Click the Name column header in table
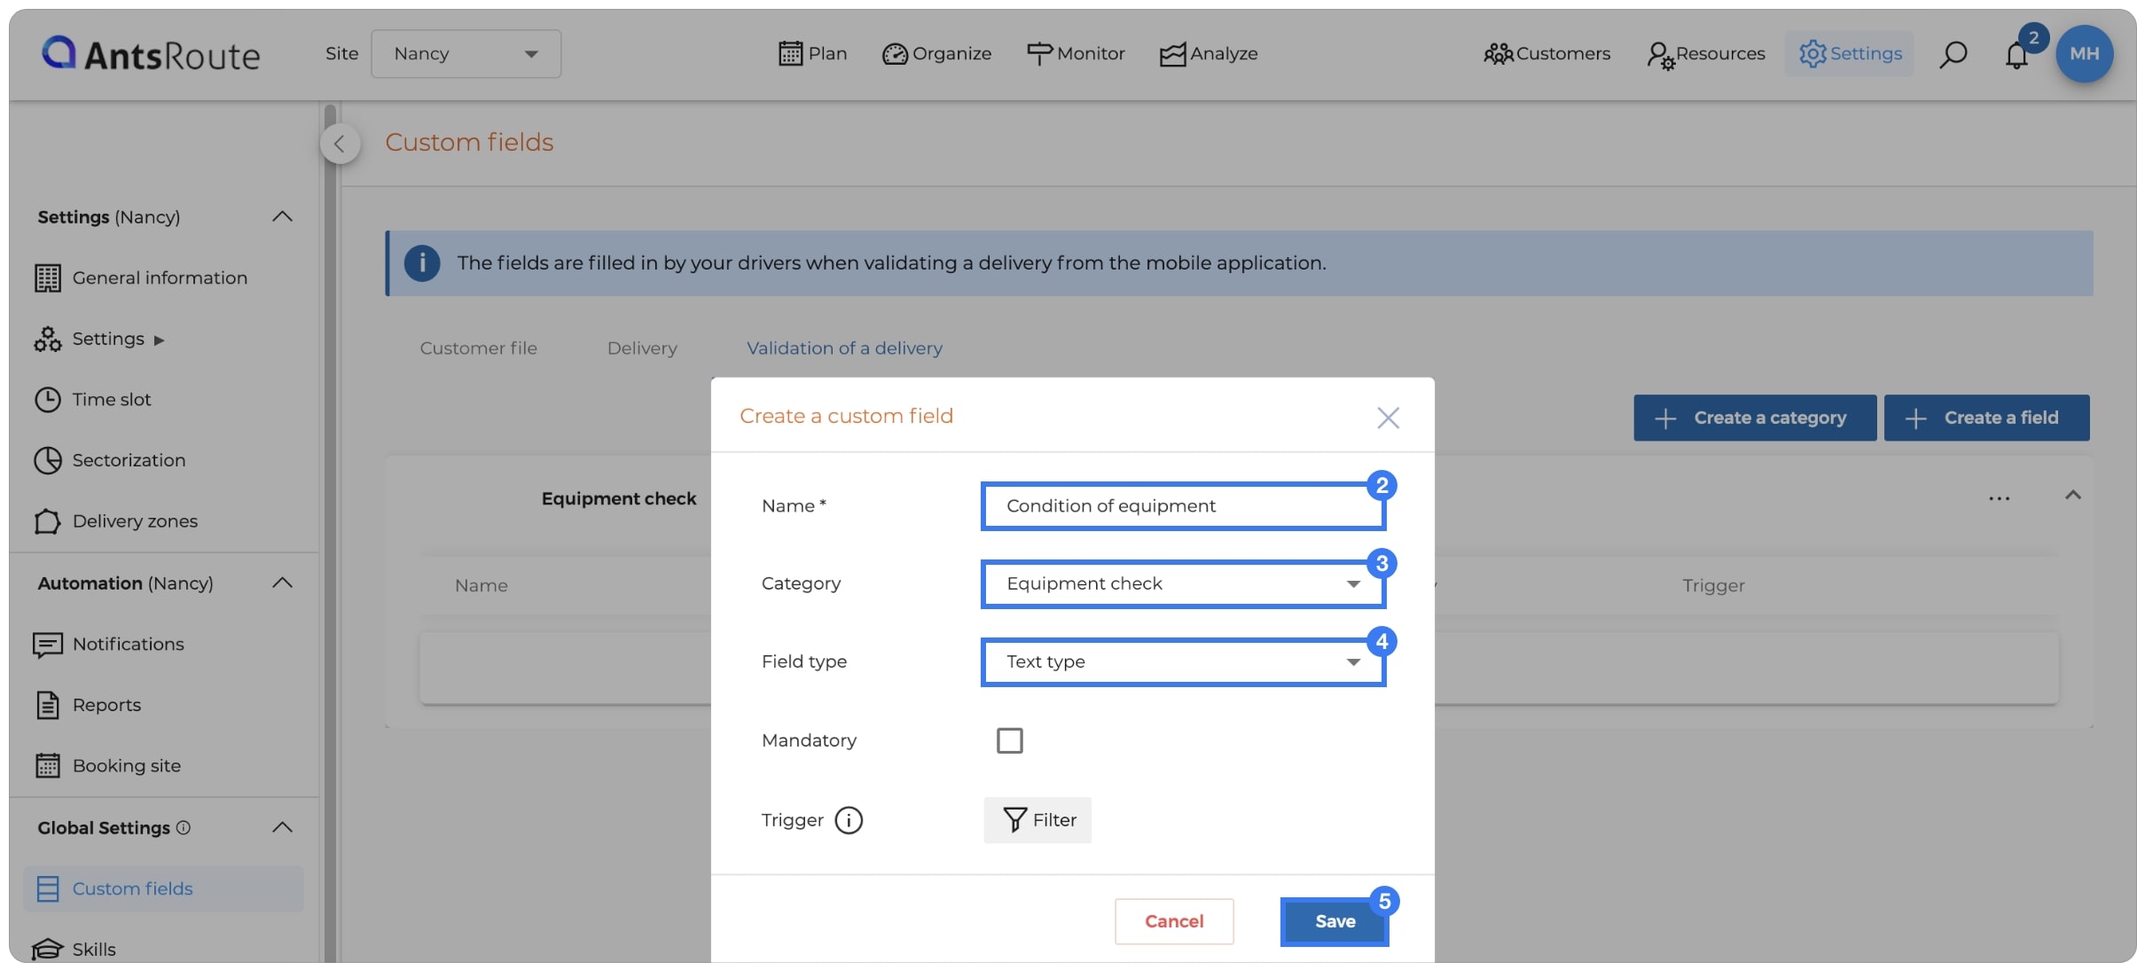Viewport: 2137px width, 970px height. [481, 585]
